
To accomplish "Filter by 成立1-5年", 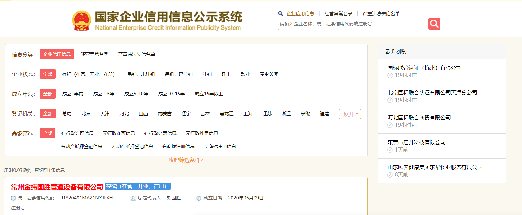I will (x=104, y=94).
